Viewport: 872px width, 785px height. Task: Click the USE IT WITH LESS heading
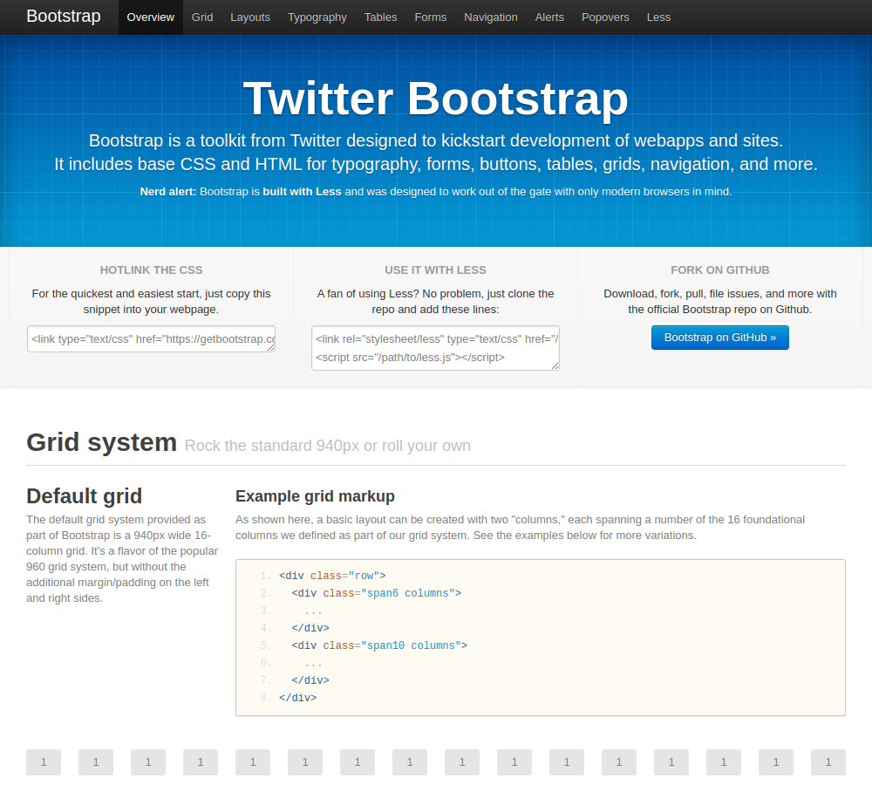click(x=435, y=270)
